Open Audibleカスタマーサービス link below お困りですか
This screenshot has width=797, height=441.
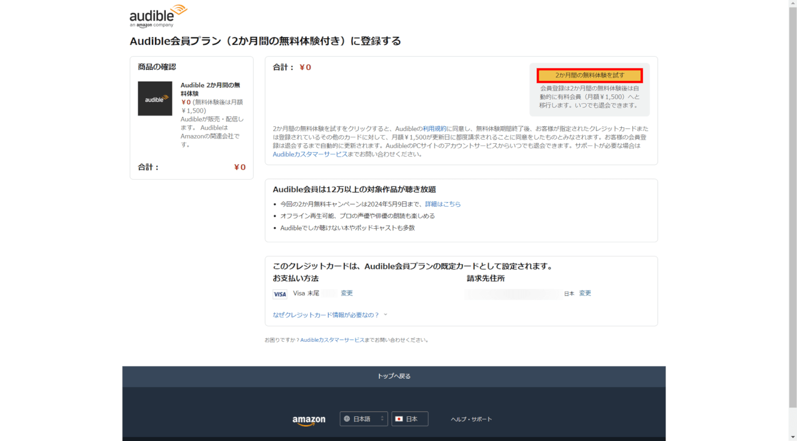click(x=332, y=340)
